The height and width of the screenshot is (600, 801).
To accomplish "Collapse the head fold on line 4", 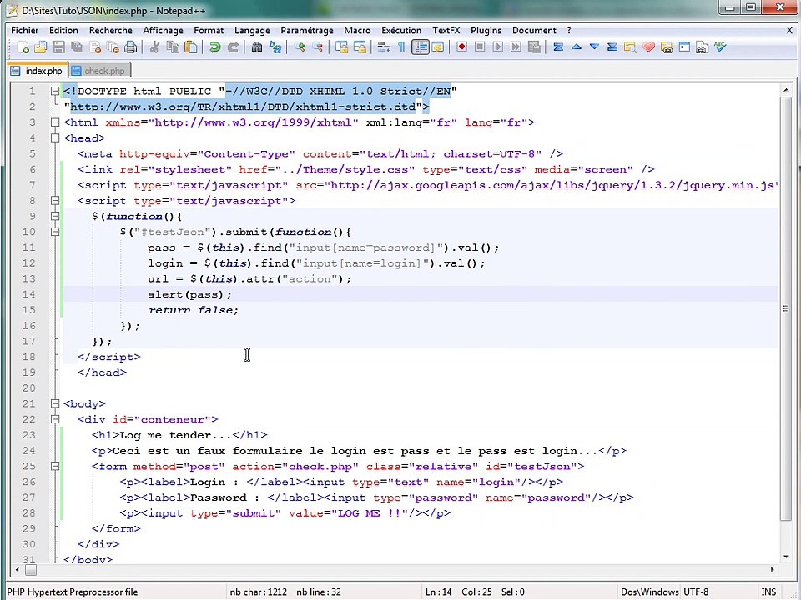I will (55, 137).
